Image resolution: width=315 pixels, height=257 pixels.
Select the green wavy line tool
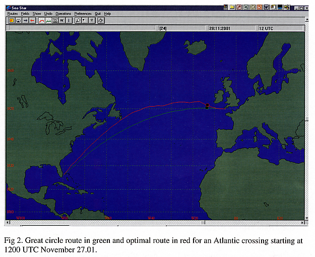48,21
